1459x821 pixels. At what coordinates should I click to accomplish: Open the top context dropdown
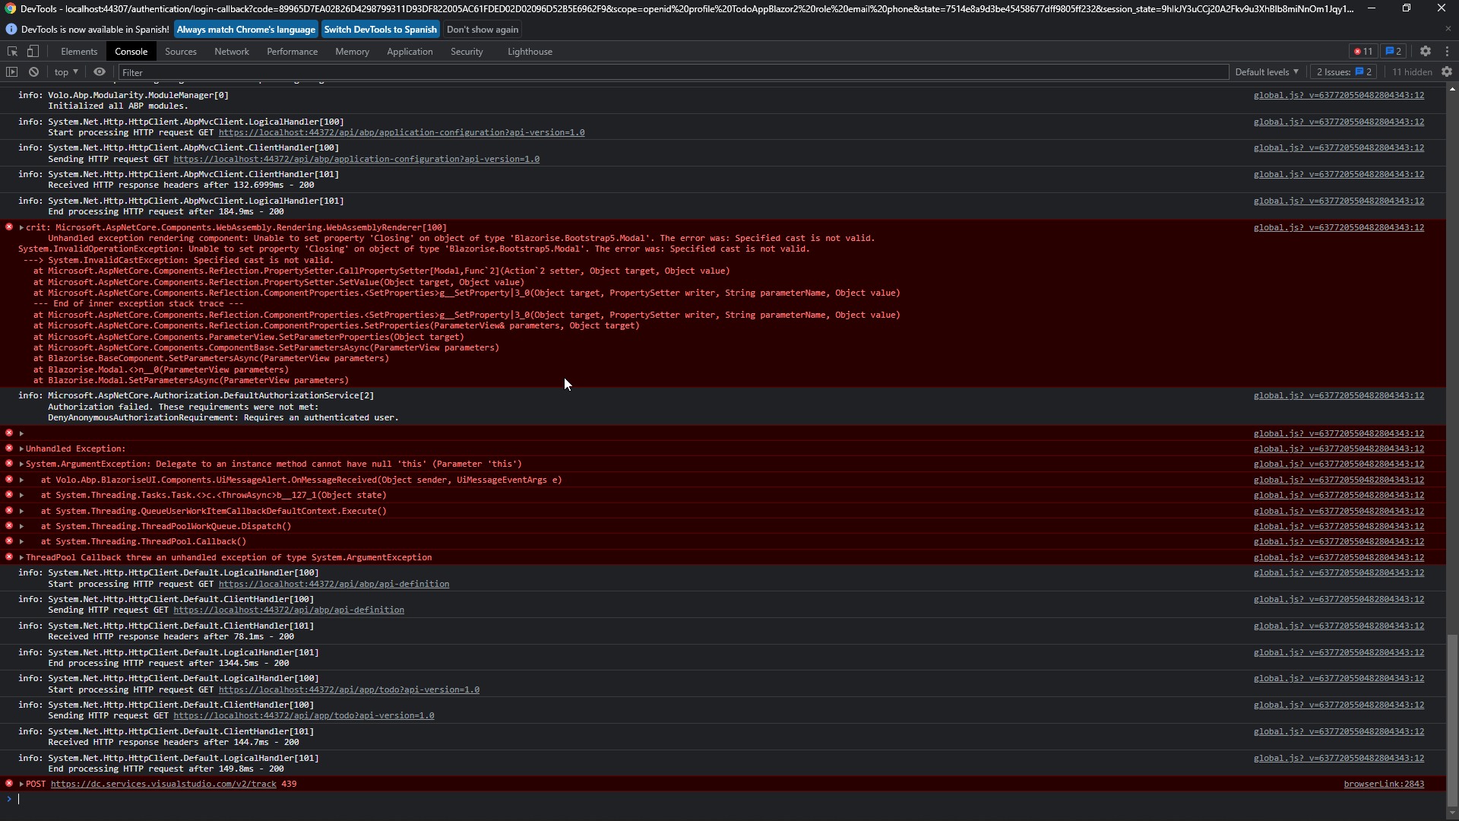point(66,72)
